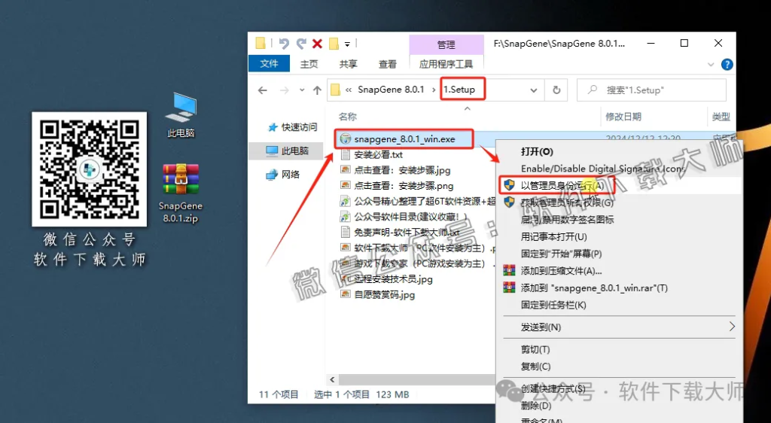This screenshot has width=771, height=423.
Task: Choose 剪切(T) in the context menu
Action: pyautogui.click(x=535, y=350)
